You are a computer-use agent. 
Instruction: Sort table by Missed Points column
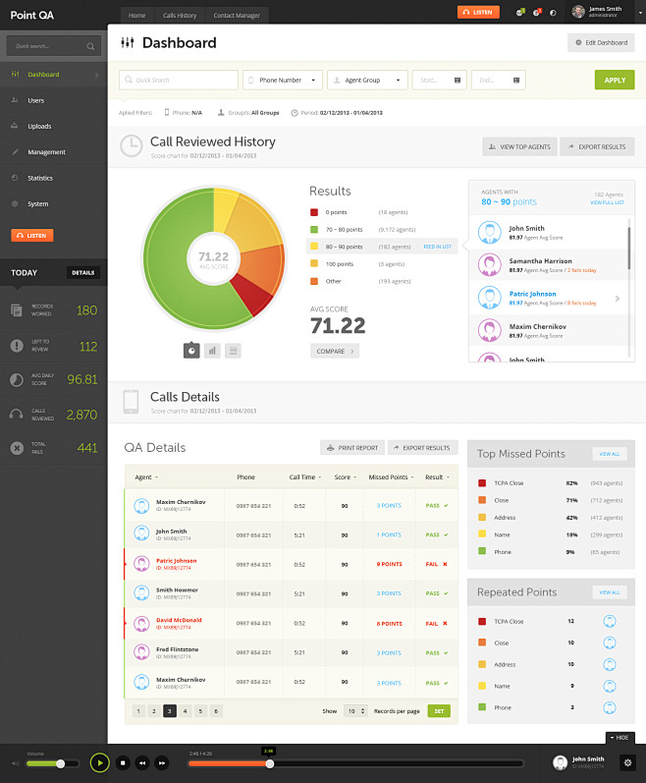click(x=391, y=477)
